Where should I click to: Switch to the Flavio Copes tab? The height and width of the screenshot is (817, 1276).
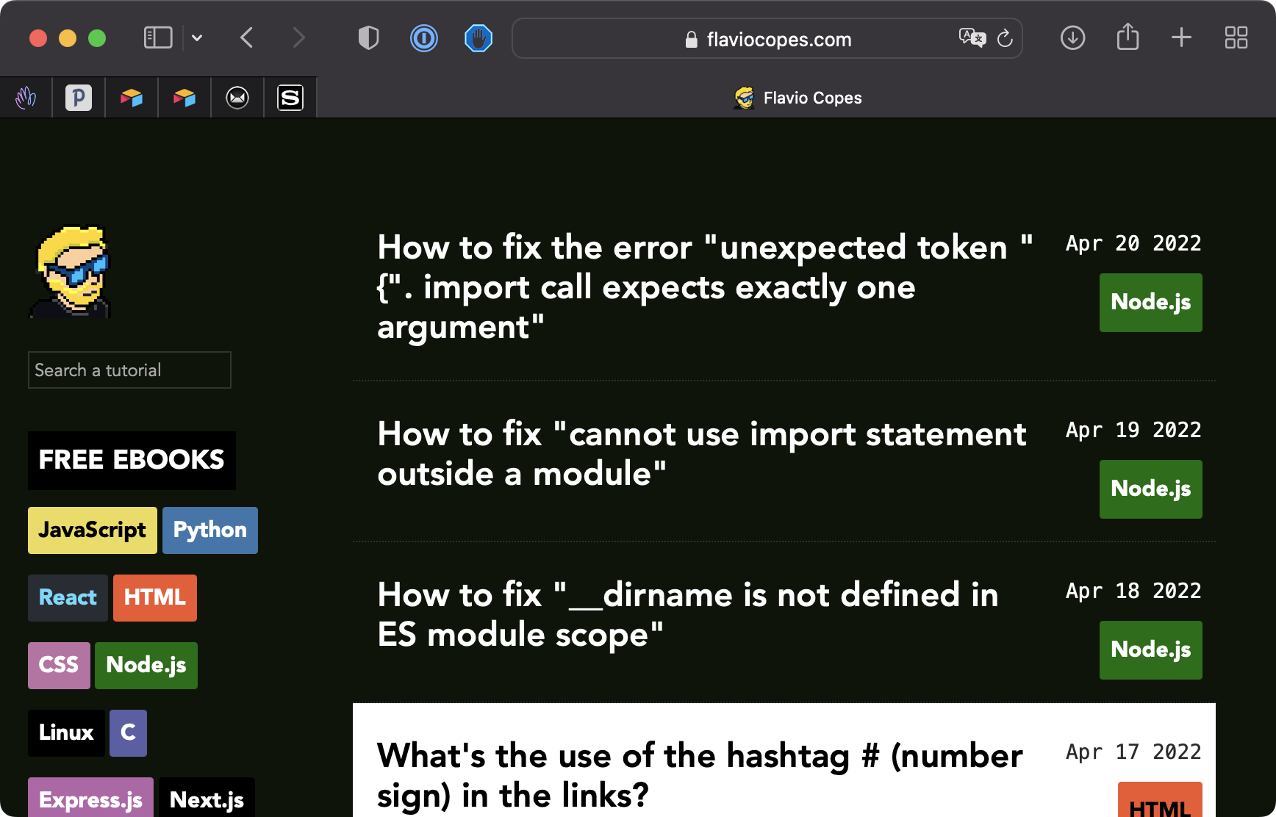coord(797,98)
